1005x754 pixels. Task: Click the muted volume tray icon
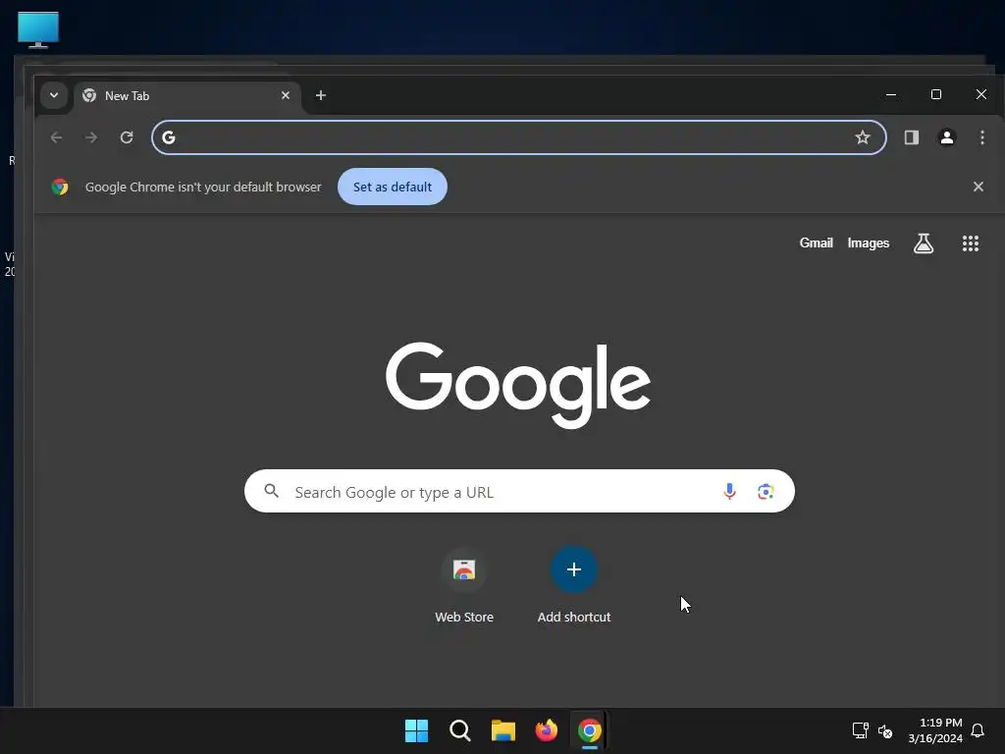[885, 730]
